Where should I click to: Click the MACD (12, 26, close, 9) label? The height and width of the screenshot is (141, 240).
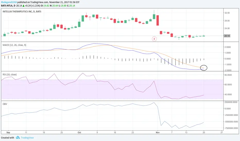point(14,45)
